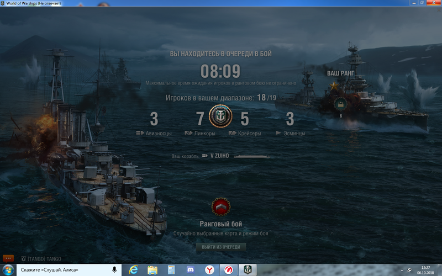Open the Windows Start menu
The height and width of the screenshot is (276, 442).
[x=8, y=270]
